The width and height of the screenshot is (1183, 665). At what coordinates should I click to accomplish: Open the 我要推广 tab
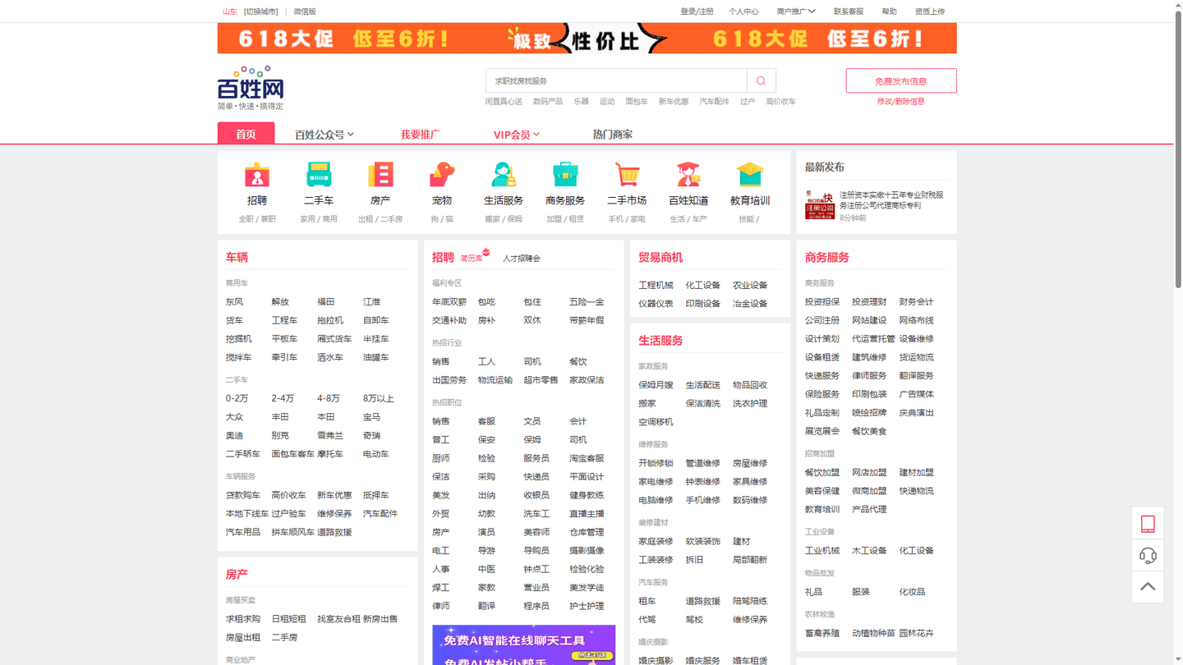tap(420, 135)
